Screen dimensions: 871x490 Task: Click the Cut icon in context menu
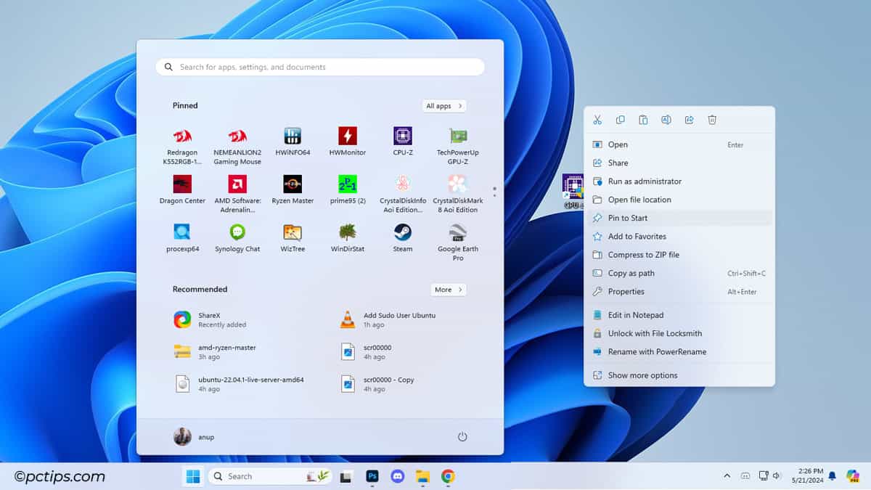597,120
